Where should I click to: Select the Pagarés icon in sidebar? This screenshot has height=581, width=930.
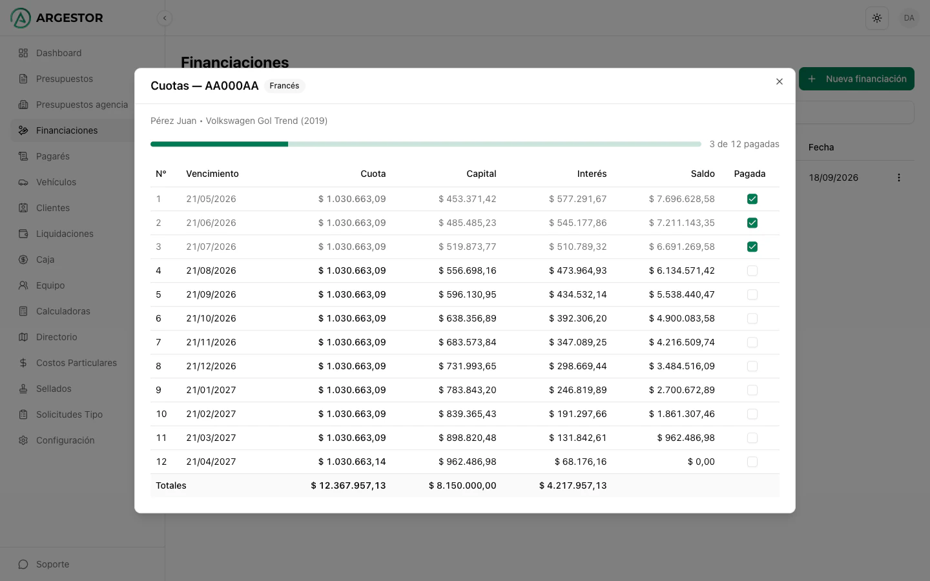click(x=23, y=156)
